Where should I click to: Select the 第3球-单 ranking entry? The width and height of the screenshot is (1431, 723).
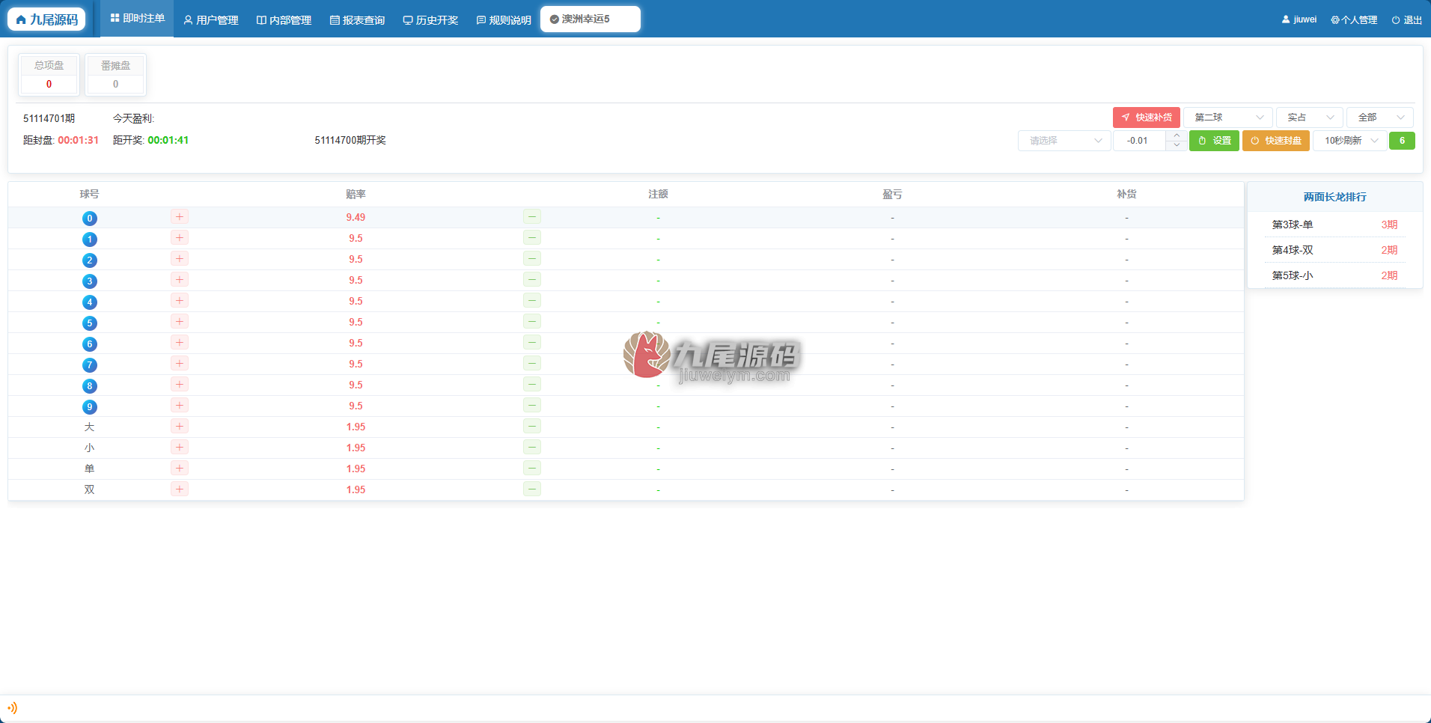(x=1334, y=225)
